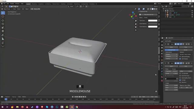Toggle camera view icon in viewport
The height and width of the screenshot is (109, 194).
click(136, 27)
